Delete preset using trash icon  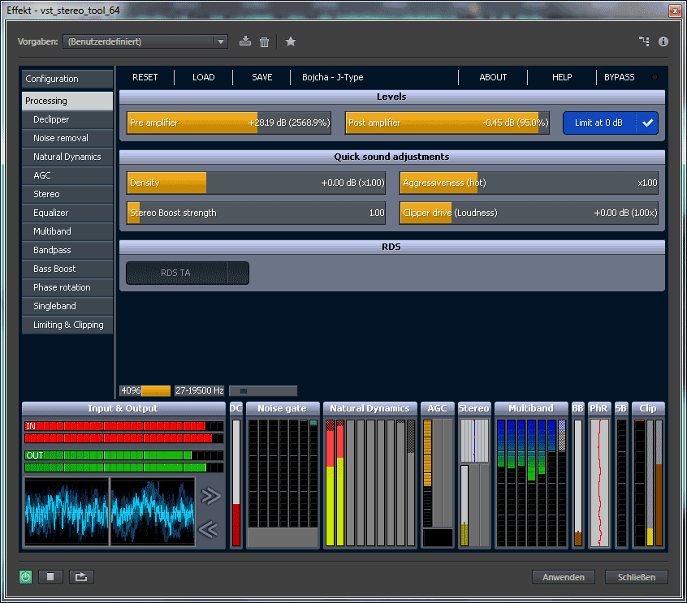coord(264,41)
